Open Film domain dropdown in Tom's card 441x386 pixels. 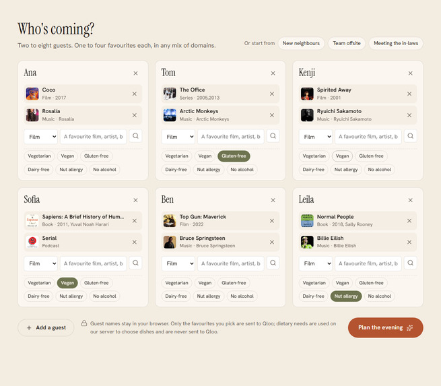(178, 137)
